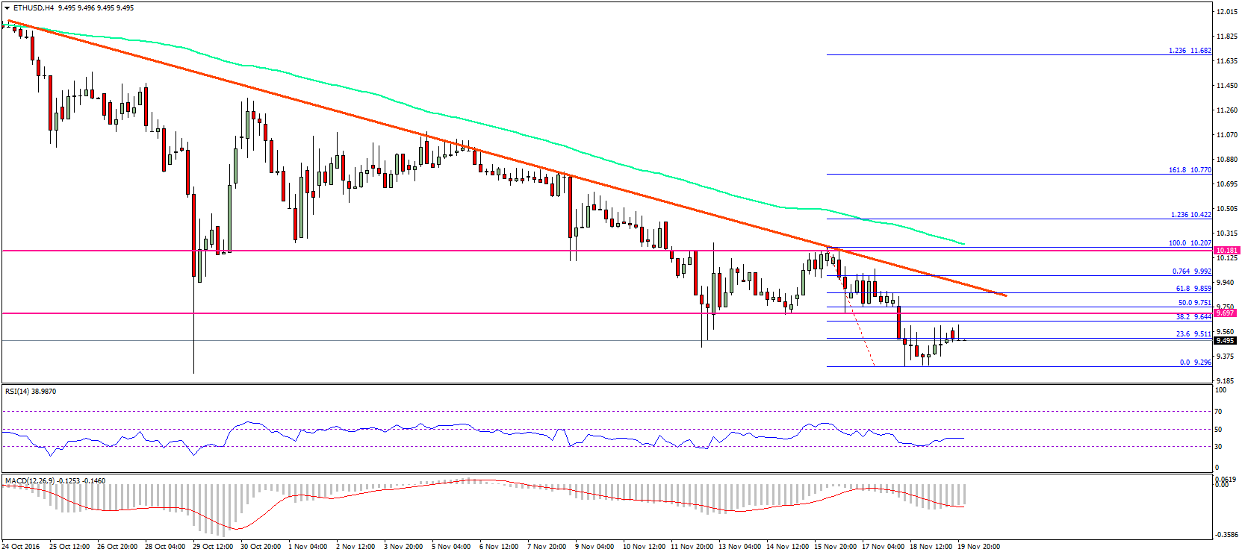Select the pink 9.697 price tag
Viewport: 1242px width, 555px height.
(1226, 313)
